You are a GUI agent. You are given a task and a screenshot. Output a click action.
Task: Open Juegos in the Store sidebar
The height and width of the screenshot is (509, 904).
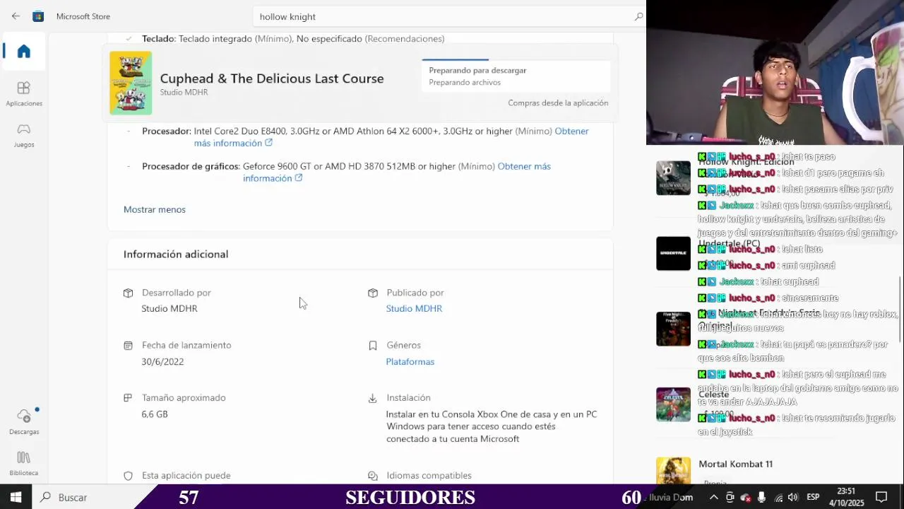pos(24,135)
